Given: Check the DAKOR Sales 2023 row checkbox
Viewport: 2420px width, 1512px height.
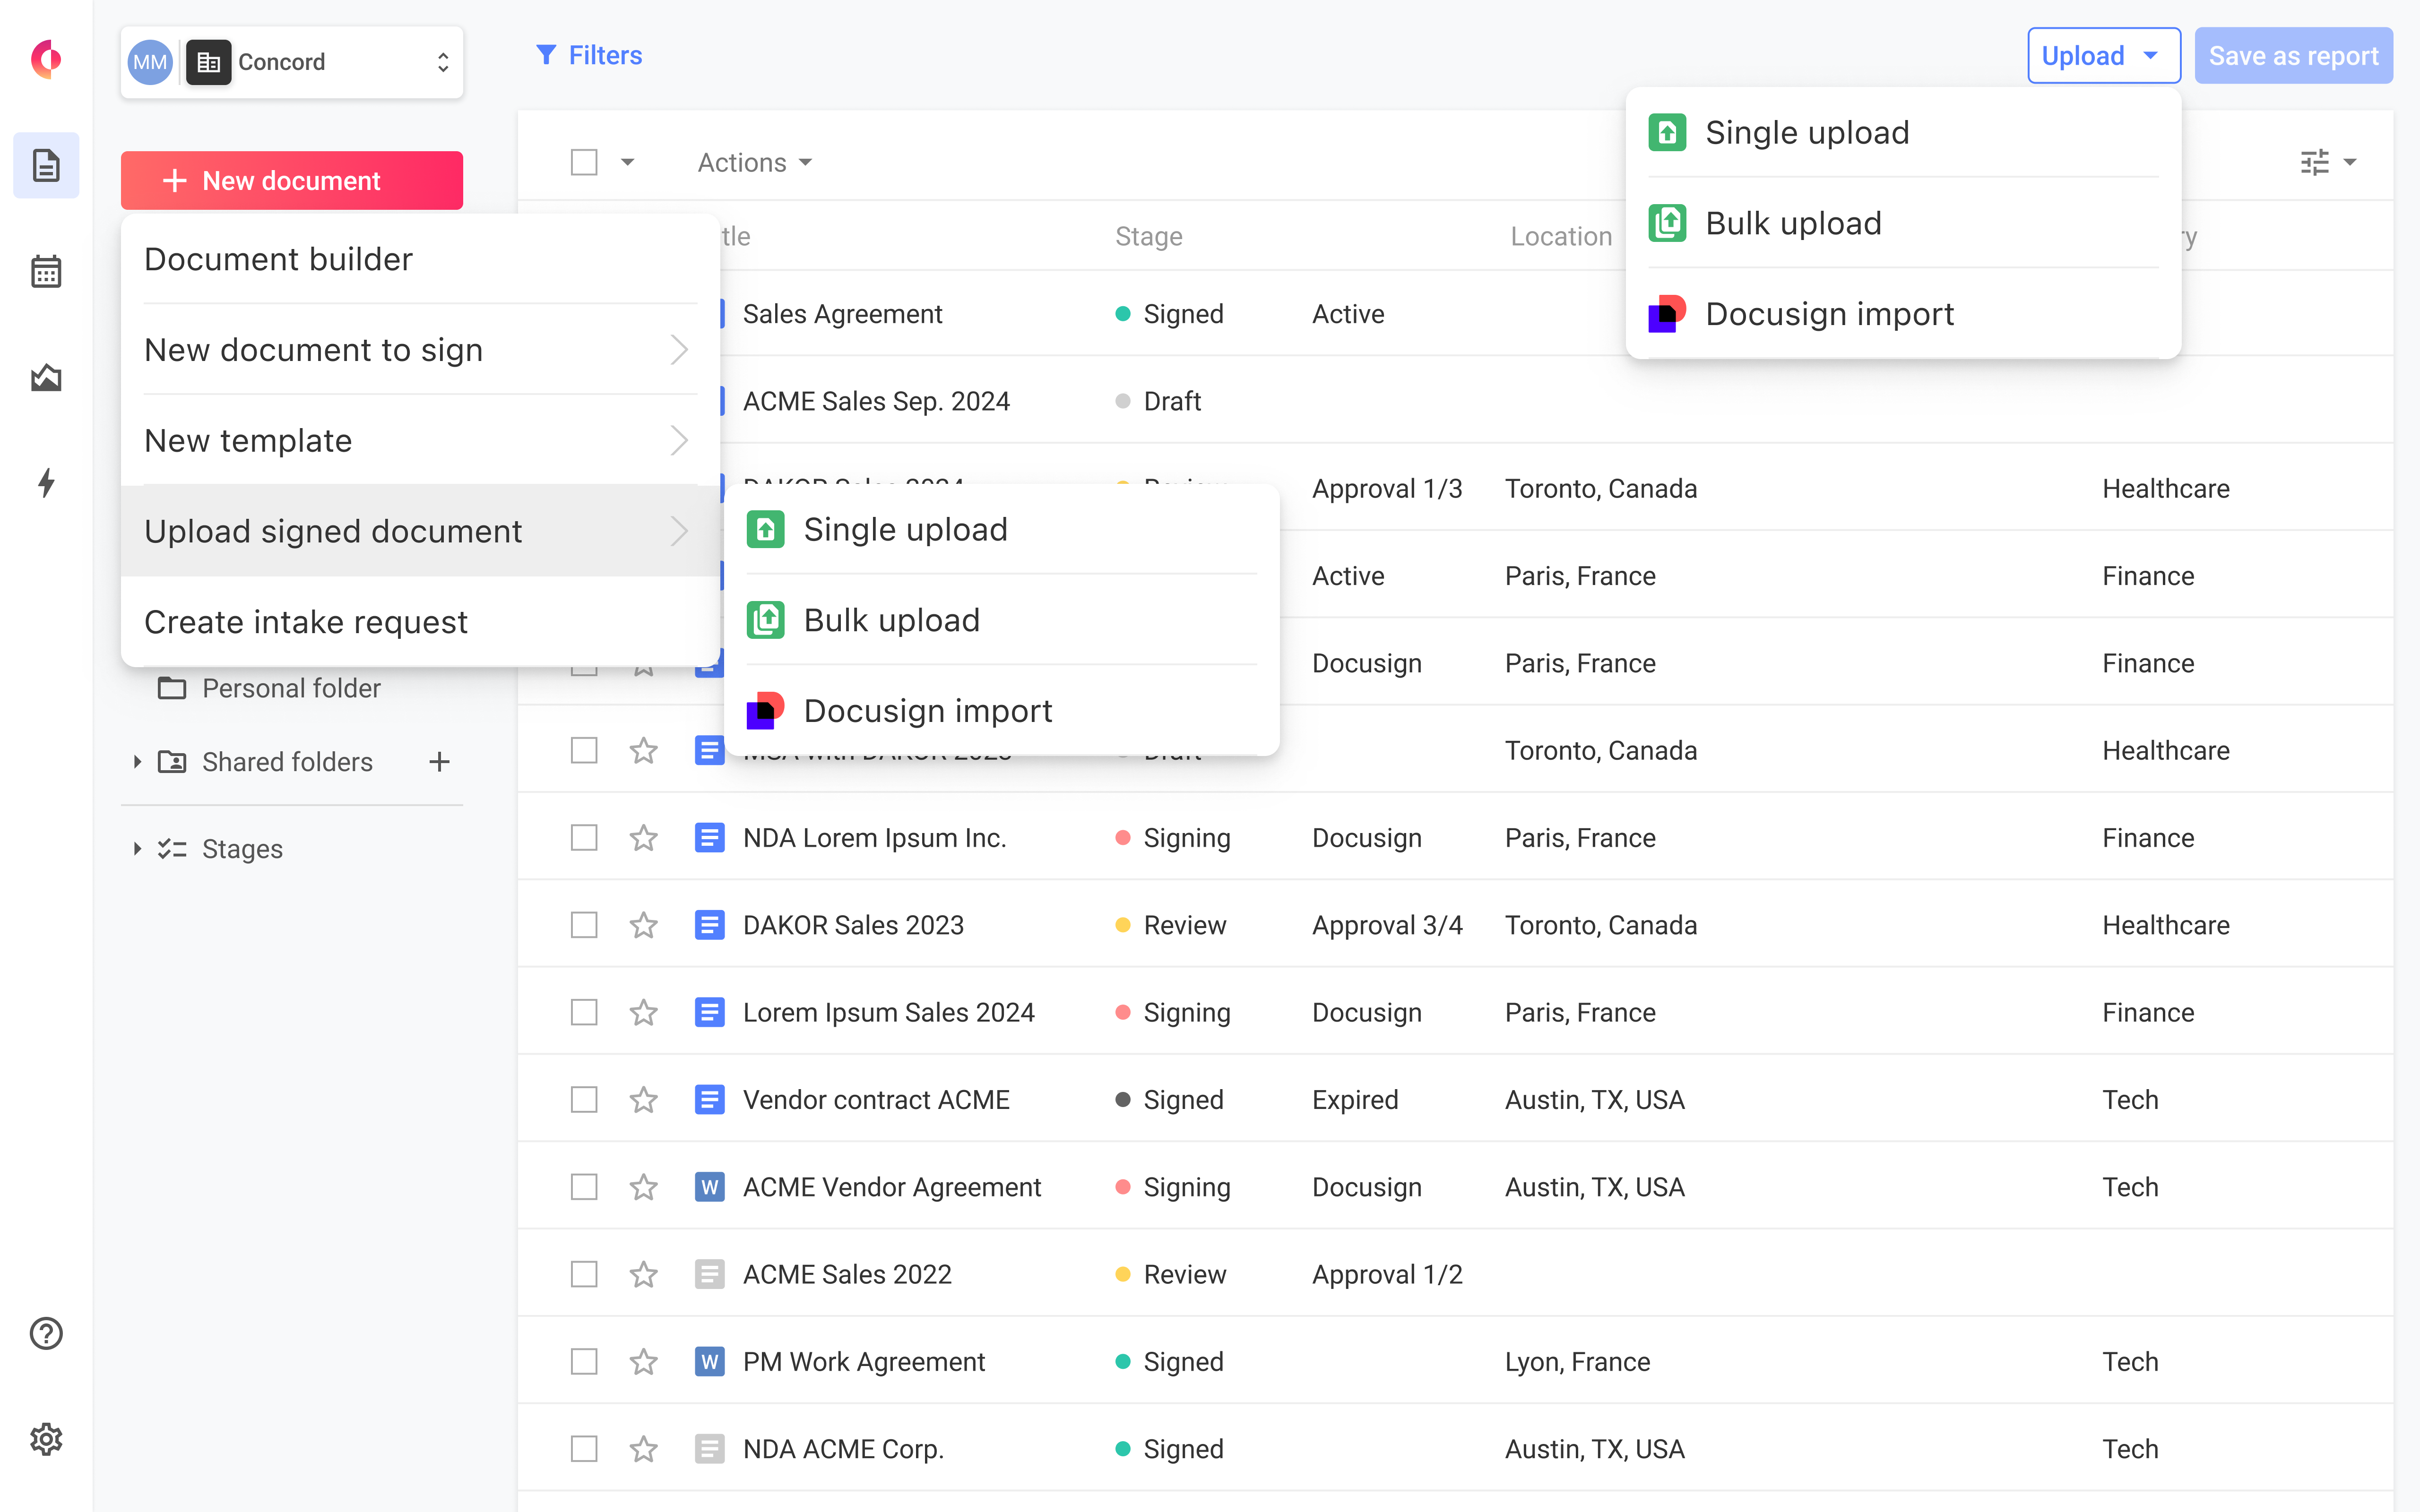Looking at the screenshot, I should pos(584,925).
